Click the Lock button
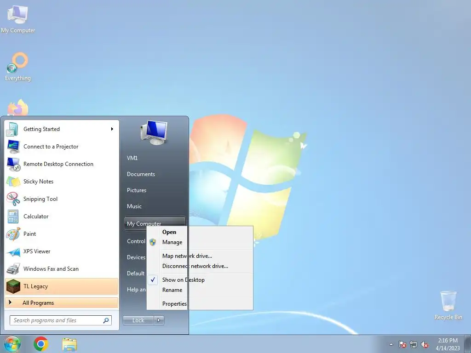 click(138, 320)
